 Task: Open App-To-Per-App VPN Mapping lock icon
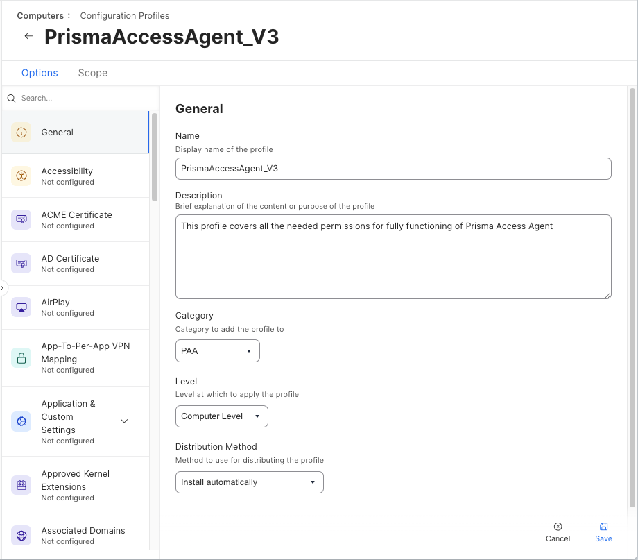coord(21,358)
